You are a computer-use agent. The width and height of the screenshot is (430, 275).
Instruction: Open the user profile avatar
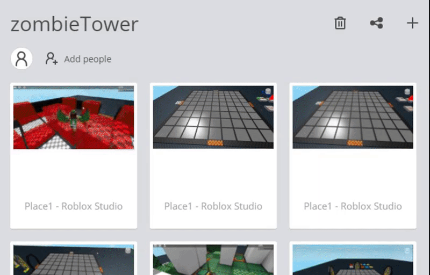click(21, 59)
